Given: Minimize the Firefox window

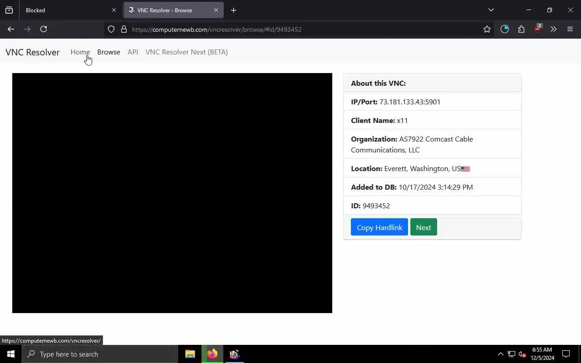Looking at the screenshot, I should coord(528,10).
